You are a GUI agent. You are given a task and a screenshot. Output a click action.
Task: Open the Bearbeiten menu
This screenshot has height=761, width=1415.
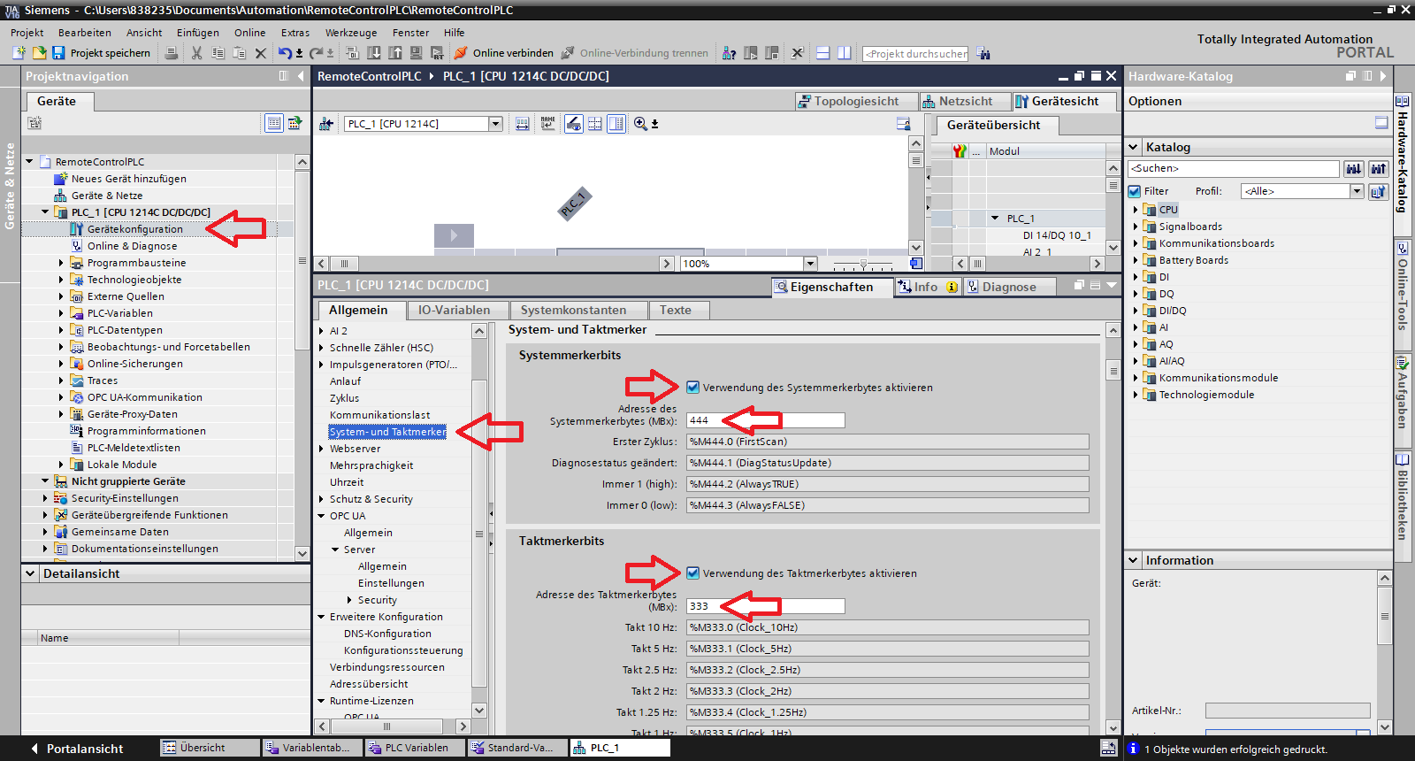pos(85,33)
